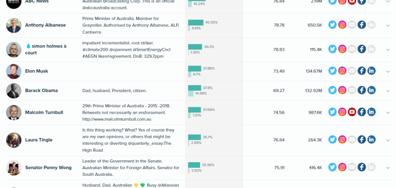Click Barack Obama's Instagram icon
This screenshot has height=188, width=396.
[342, 90]
